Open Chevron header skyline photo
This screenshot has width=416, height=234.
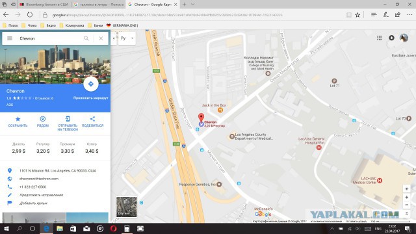[55, 64]
